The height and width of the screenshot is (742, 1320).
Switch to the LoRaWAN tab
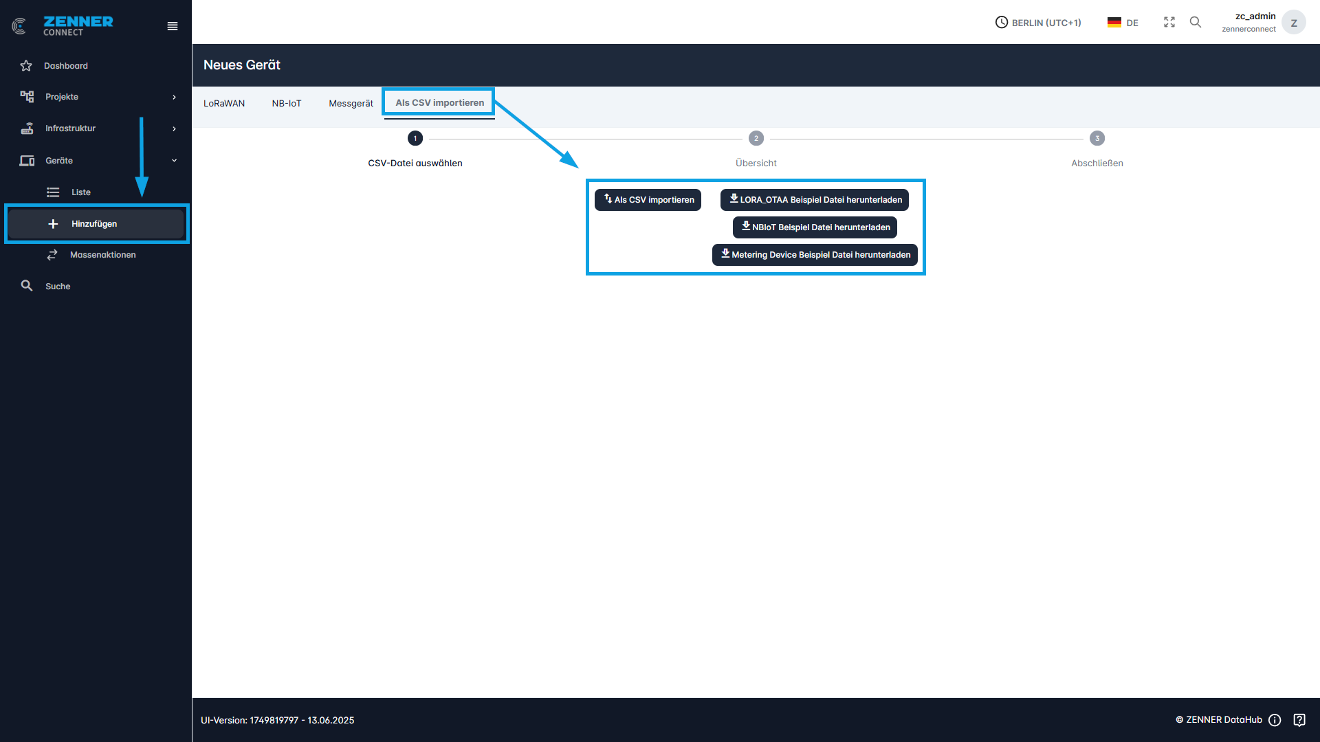tap(224, 103)
